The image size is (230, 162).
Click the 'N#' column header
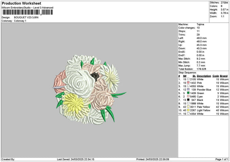[185, 76]
